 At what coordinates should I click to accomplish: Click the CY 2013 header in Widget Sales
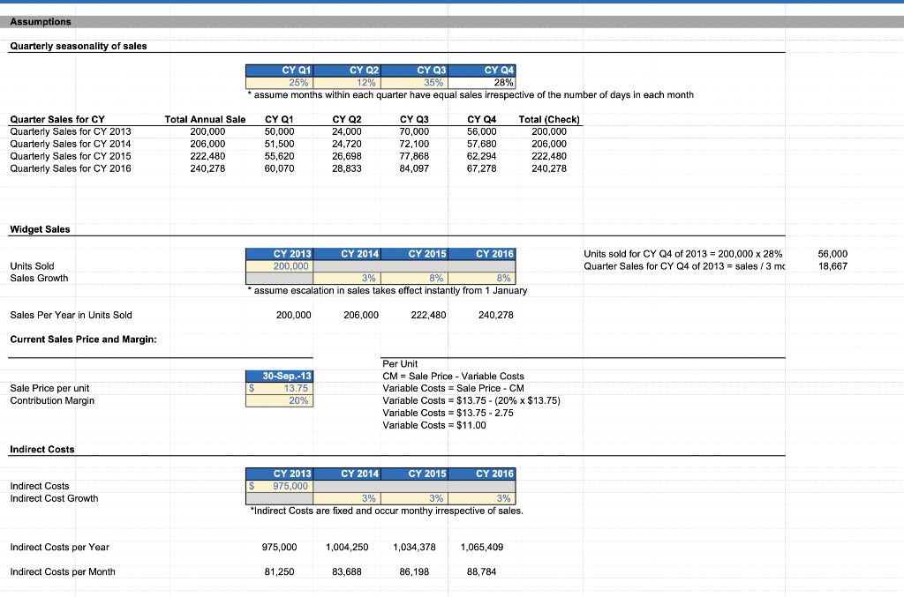(x=280, y=254)
